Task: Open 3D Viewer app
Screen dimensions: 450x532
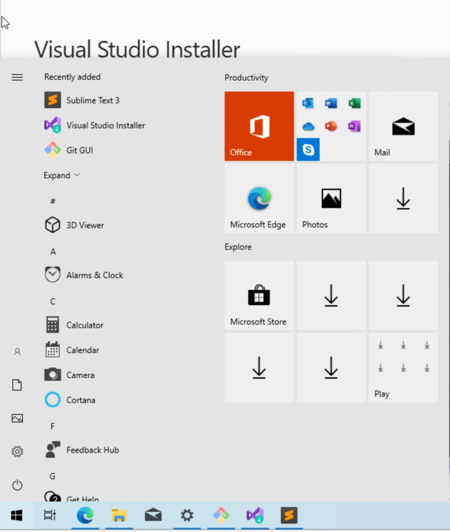Action: coord(74,225)
